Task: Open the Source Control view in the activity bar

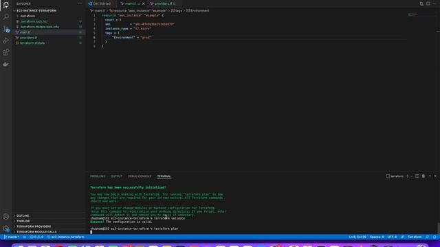Action: click(x=5, y=29)
